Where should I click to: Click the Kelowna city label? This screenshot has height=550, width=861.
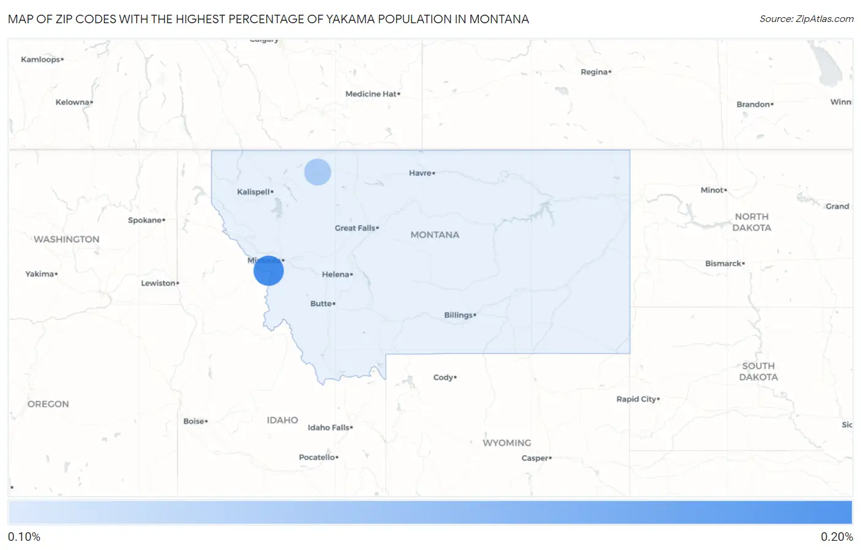(x=74, y=102)
